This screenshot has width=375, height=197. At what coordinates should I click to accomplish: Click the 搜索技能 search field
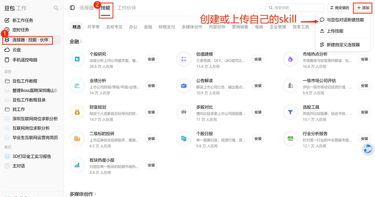(295, 7)
